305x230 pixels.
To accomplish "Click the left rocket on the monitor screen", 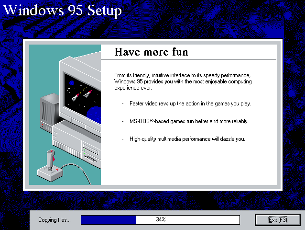I will (x=76, y=96).
